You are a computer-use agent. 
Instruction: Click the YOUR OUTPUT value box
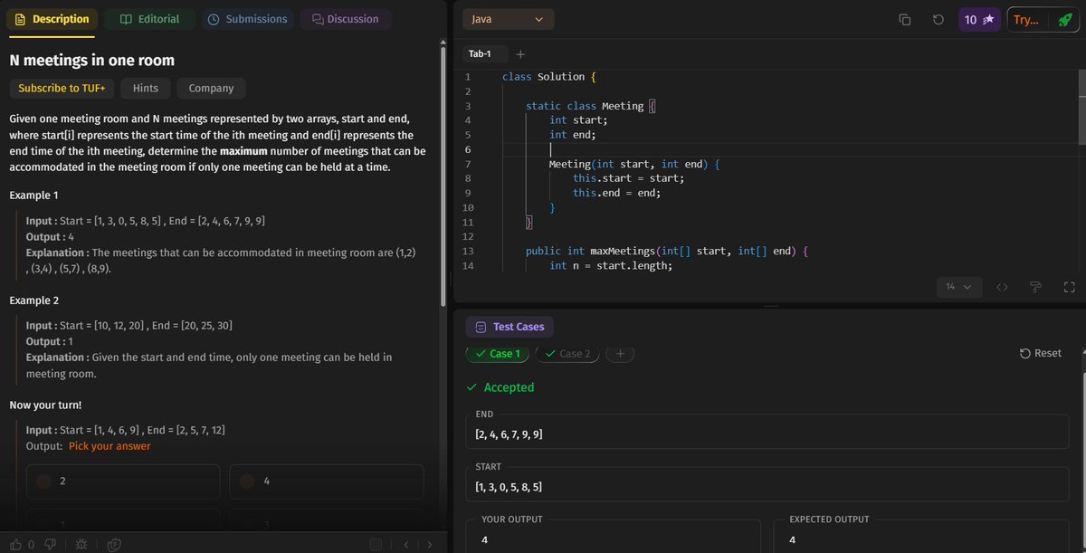(x=614, y=536)
